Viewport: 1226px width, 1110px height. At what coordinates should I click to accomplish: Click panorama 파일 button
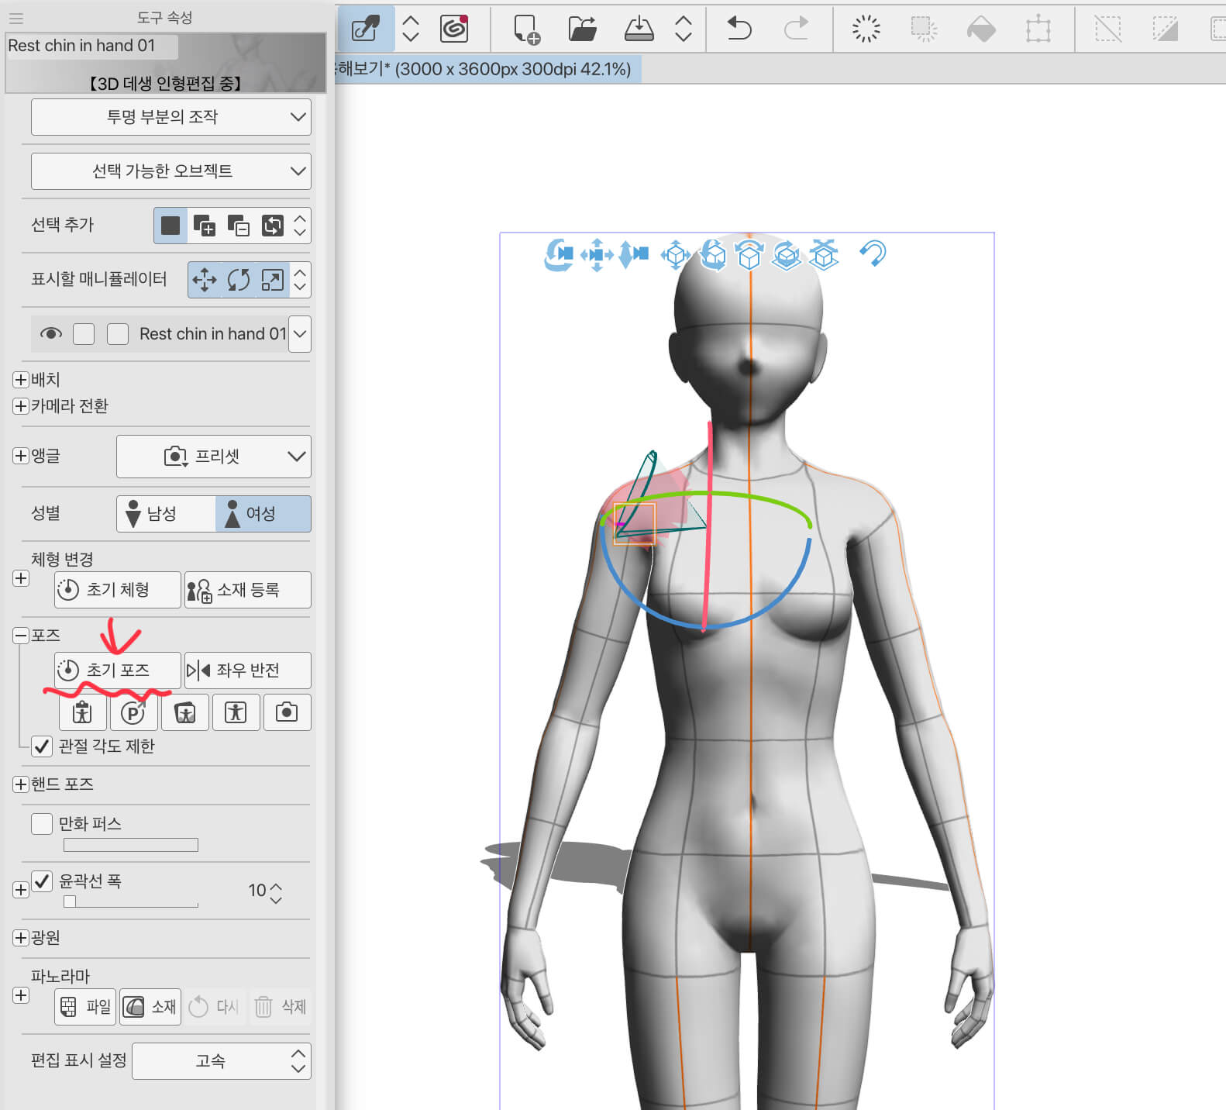[x=86, y=1007]
